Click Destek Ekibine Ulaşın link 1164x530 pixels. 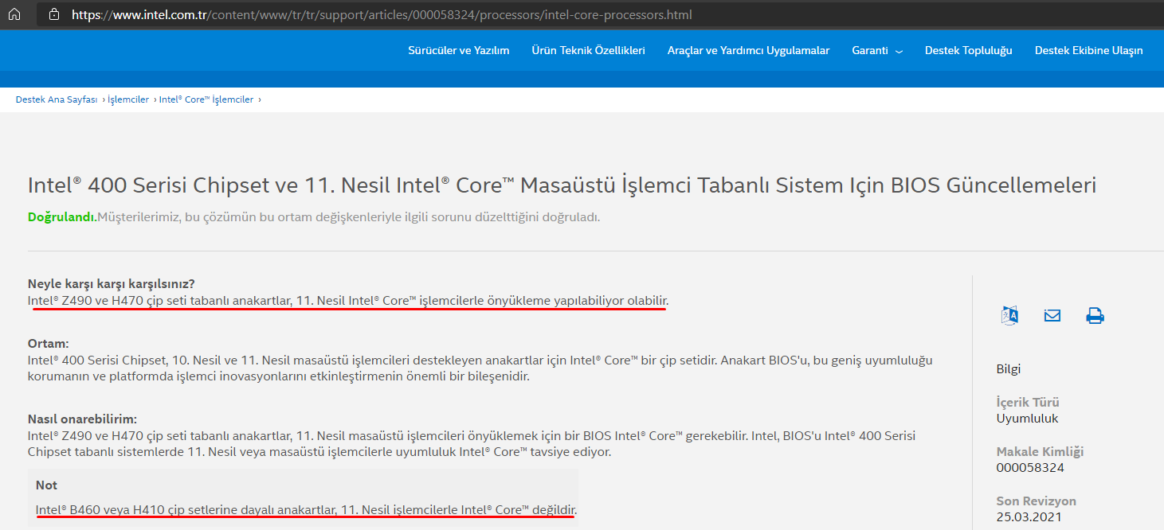pos(1088,50)
